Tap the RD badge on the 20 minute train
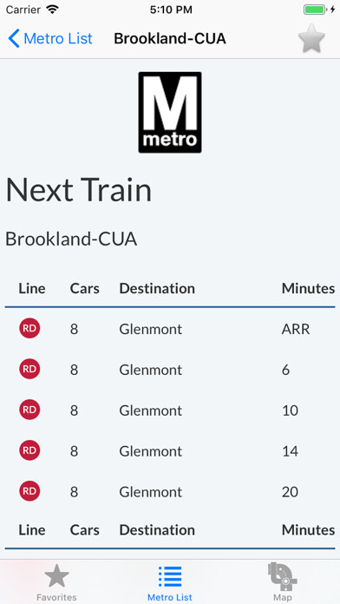The width and height of the screenshot is (340, 604). click(29, 491)
